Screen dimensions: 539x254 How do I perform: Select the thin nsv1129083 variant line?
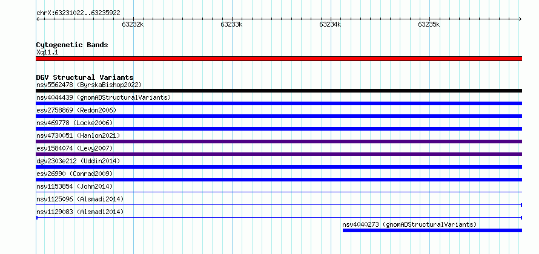pos(279,218)
